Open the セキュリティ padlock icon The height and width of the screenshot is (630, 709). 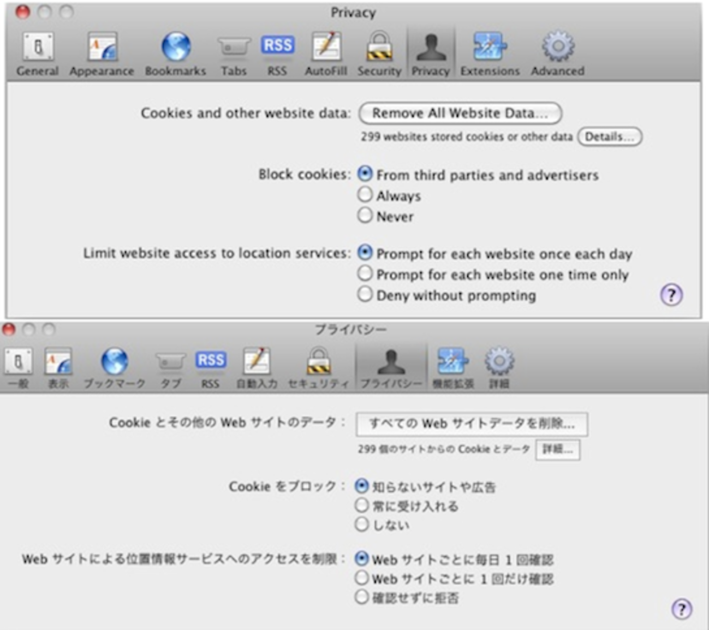[x=318, y=368]
